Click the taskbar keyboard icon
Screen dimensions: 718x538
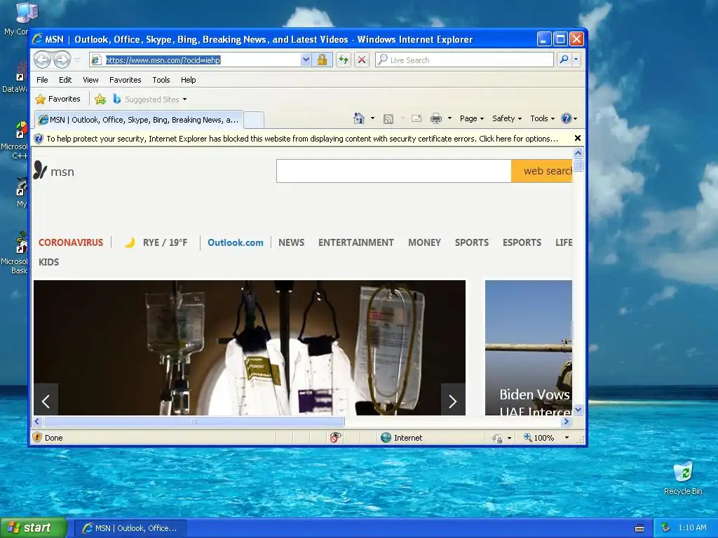tap(639, 528)
